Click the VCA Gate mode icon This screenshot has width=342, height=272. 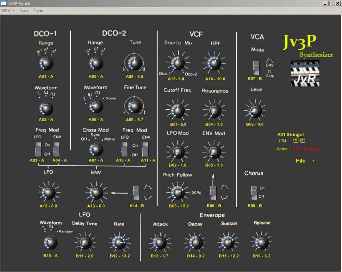pos(270,72)
